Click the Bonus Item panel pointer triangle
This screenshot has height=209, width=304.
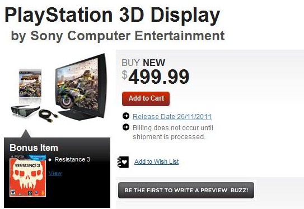click(x=26, y=134)
